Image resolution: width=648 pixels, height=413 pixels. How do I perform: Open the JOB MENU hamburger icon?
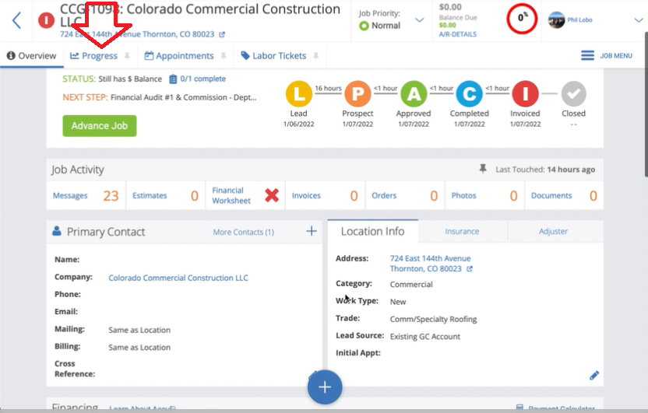click(x=588, y=56)
